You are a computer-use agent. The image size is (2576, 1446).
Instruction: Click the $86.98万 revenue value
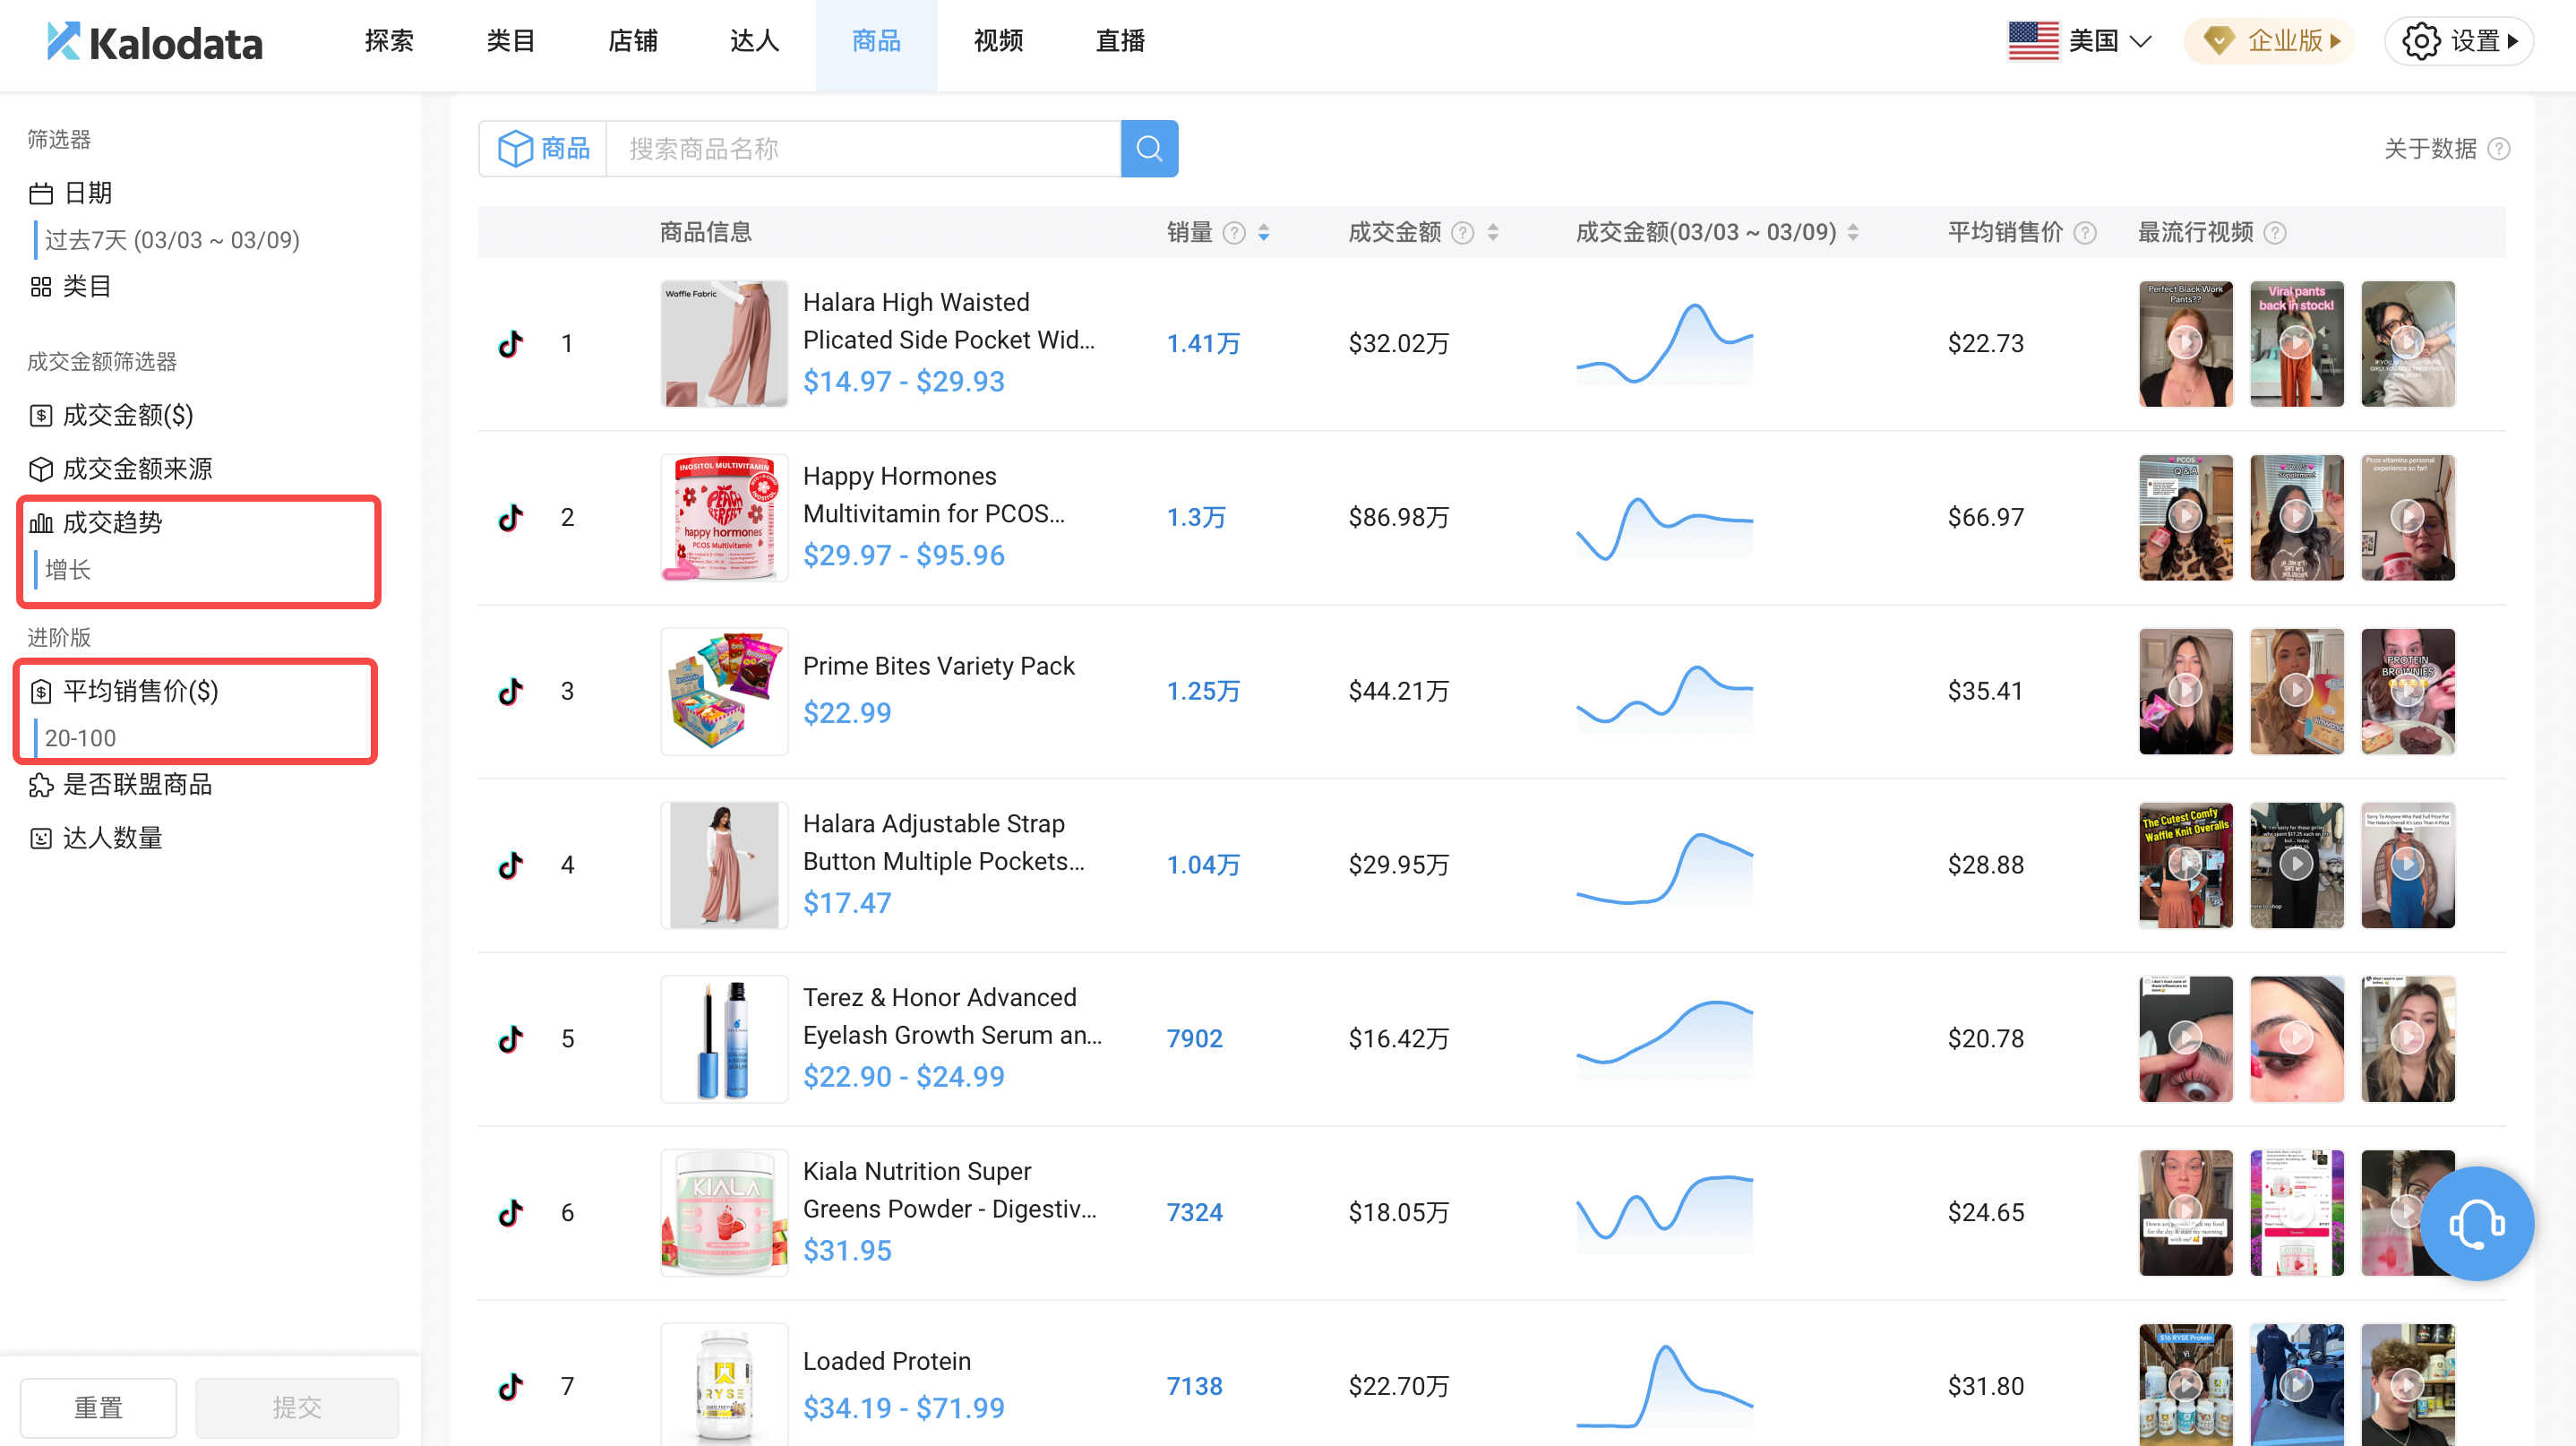(x=1398, y=518)
